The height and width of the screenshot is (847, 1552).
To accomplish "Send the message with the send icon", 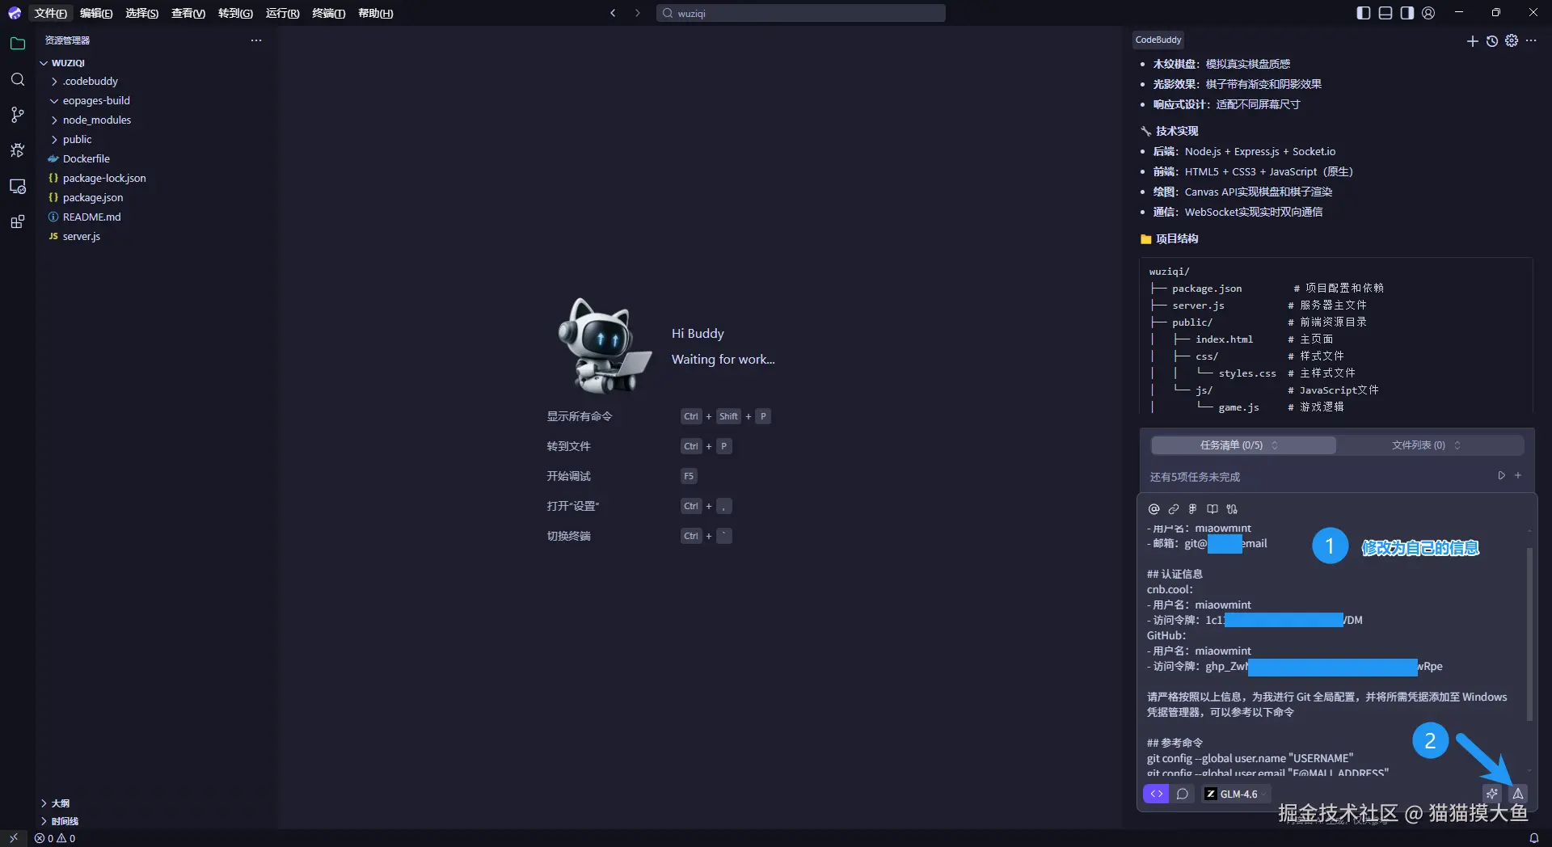I will click(1518, 794).
